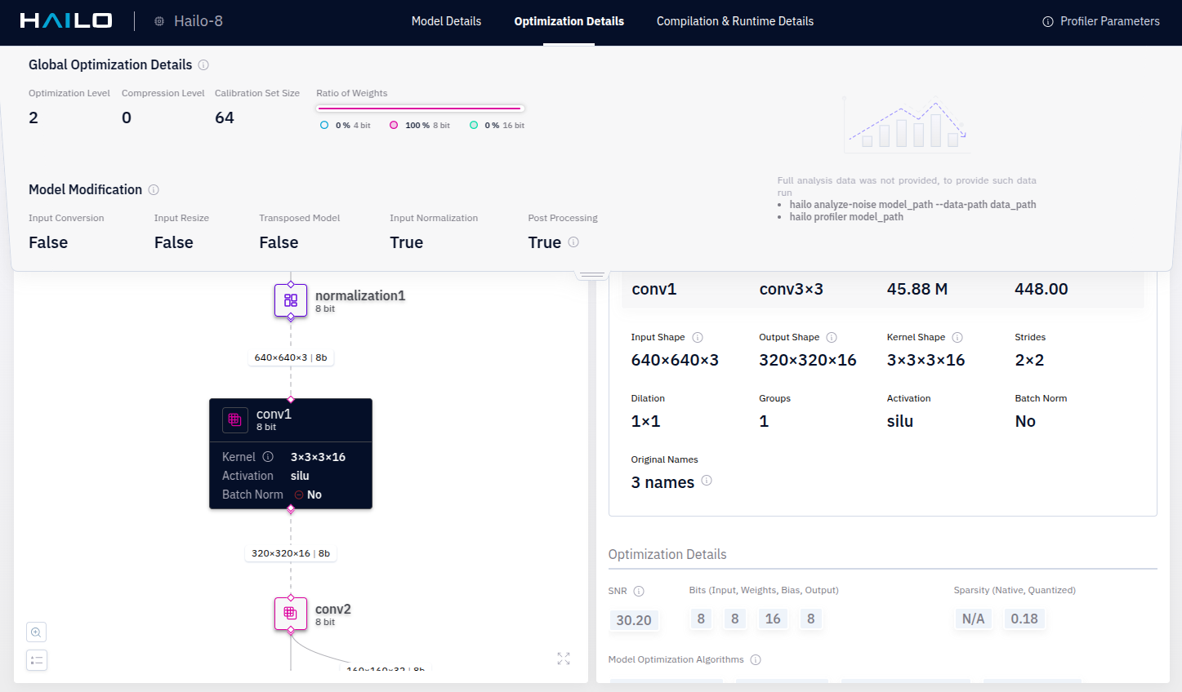Screen dimensions: 1182x692
Task: Click the Hailo logo
Action: (66, 21)
